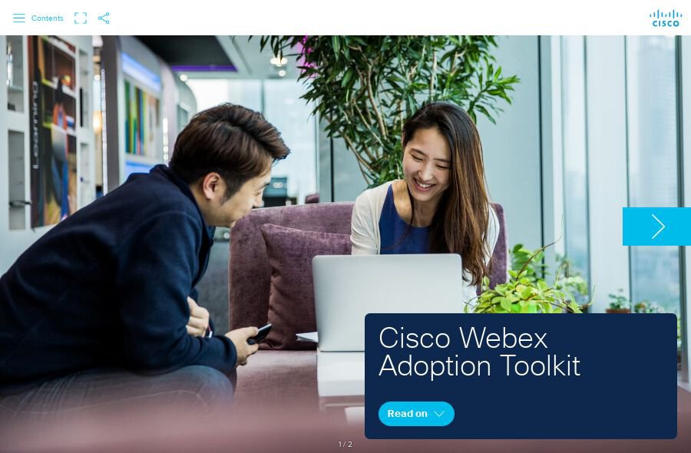
Task: Click the small potted plant beside laptop
Action: pos(529,286)
